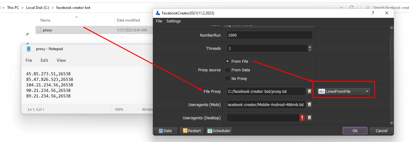409x142 pixels.
Task: Open browse icon next to File Proxy field
Action: (309, 91)
